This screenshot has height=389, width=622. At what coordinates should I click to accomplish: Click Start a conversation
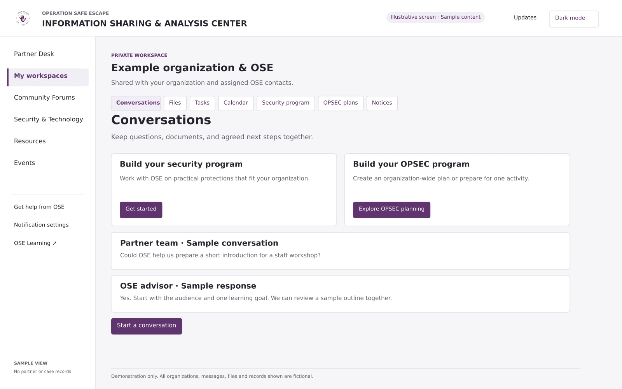147,326
